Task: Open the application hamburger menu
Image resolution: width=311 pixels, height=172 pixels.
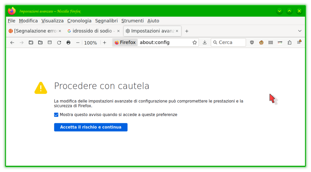Action: point(299,42)
